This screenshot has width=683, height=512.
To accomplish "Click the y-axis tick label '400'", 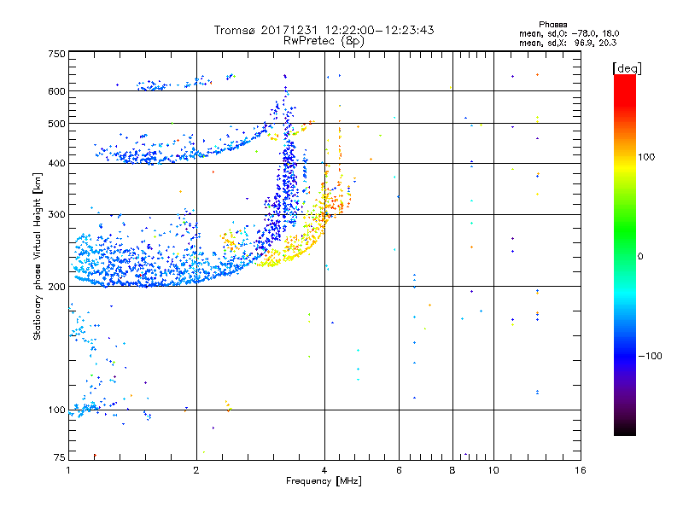I will tap(56, 164).
